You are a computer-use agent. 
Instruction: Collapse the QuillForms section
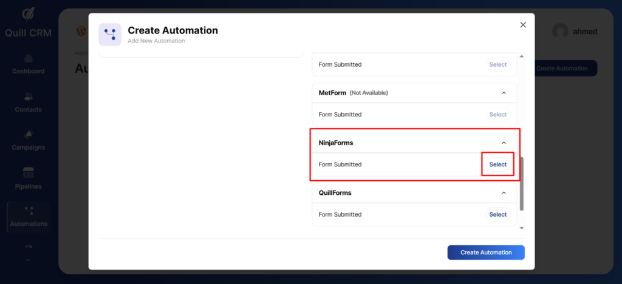[x=504, y=193]
